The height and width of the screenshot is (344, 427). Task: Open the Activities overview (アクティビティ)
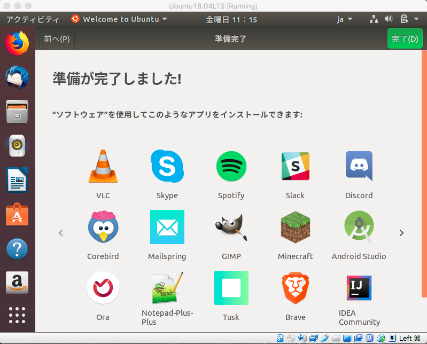(33, 19)
